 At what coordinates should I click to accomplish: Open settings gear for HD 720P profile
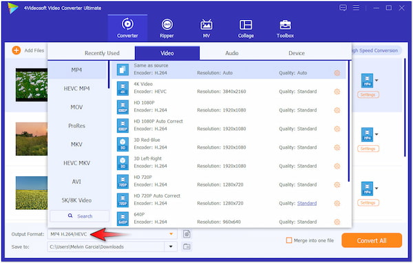coord(337,185)
